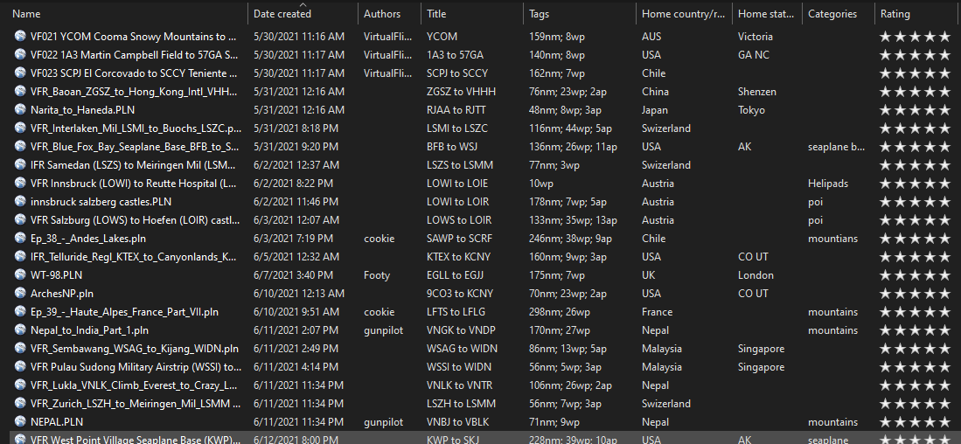This screenshot has height=444, width=961.
Task: Click the Title column header
Action: (436, 14)
